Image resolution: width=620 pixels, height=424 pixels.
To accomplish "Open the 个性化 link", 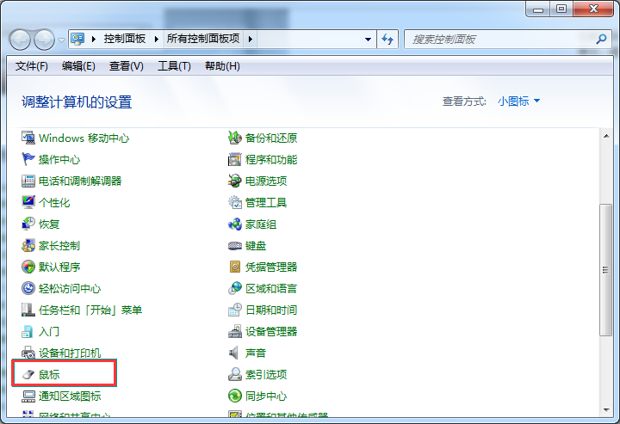I will [54, 203].
